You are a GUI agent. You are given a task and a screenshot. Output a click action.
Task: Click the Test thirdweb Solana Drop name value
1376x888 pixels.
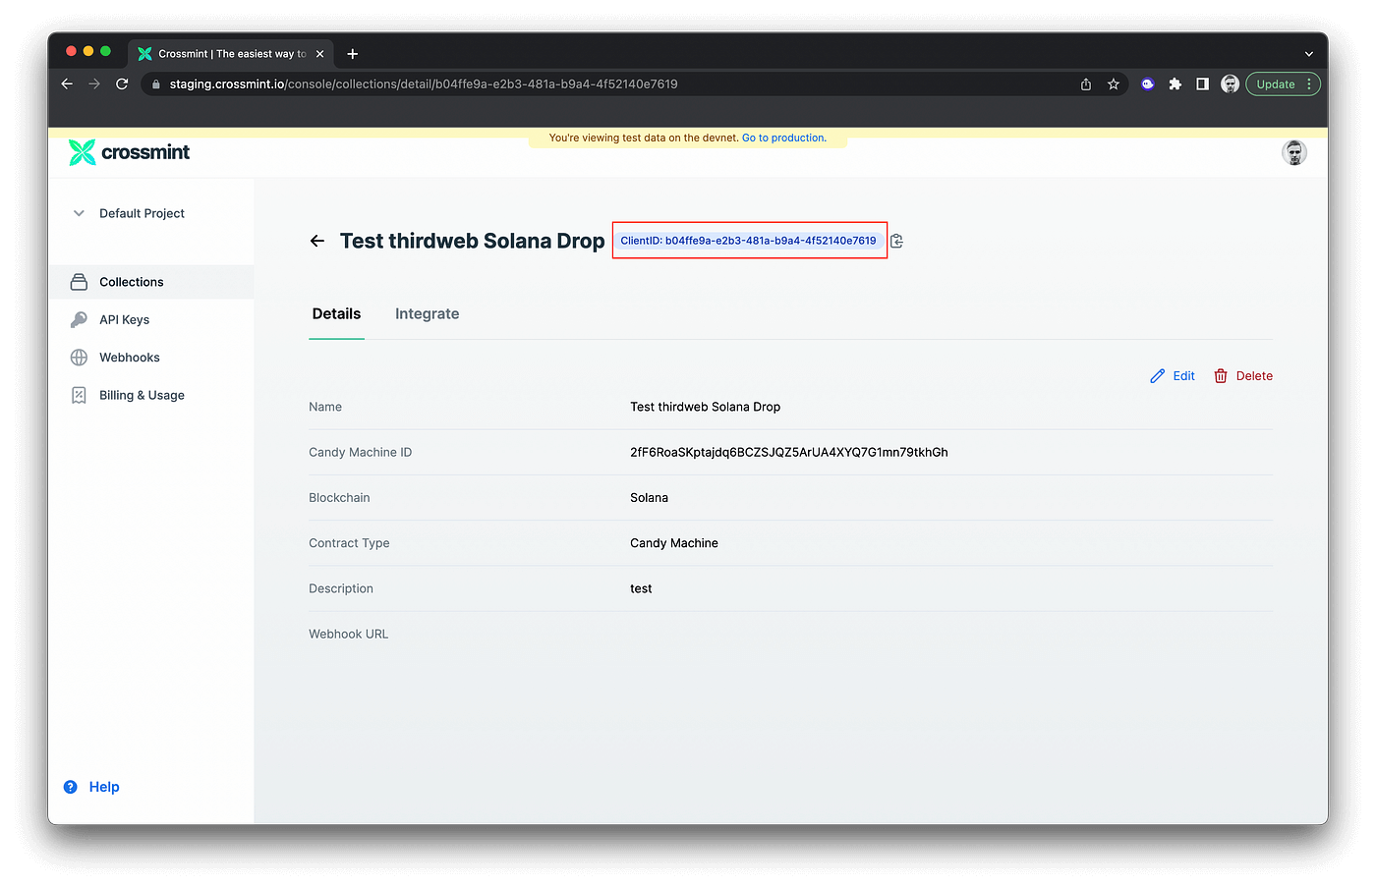[x=705, y=407]
